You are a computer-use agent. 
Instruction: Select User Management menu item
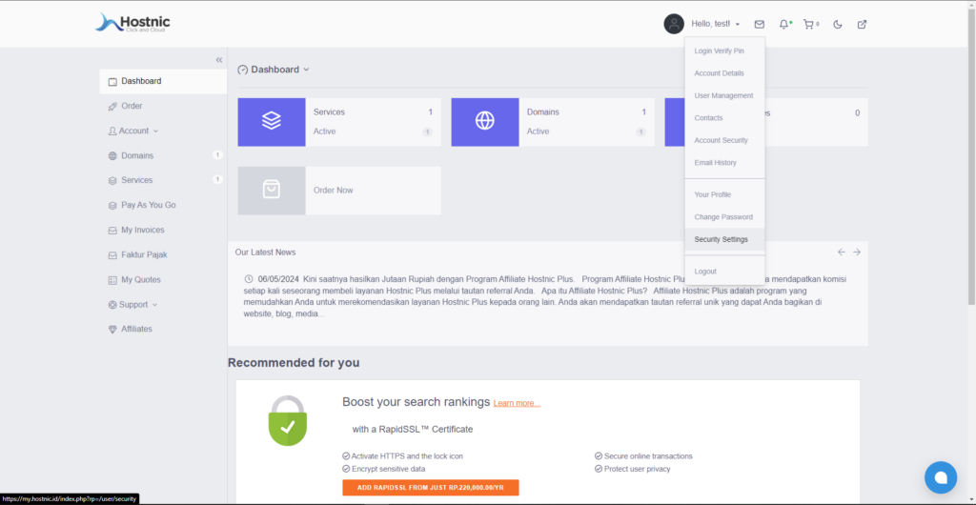click(x=724, y=96)
